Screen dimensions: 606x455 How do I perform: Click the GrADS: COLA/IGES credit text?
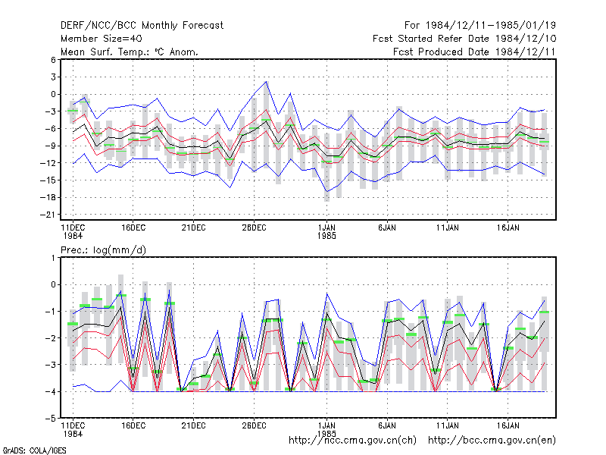[x=34, y=450]
